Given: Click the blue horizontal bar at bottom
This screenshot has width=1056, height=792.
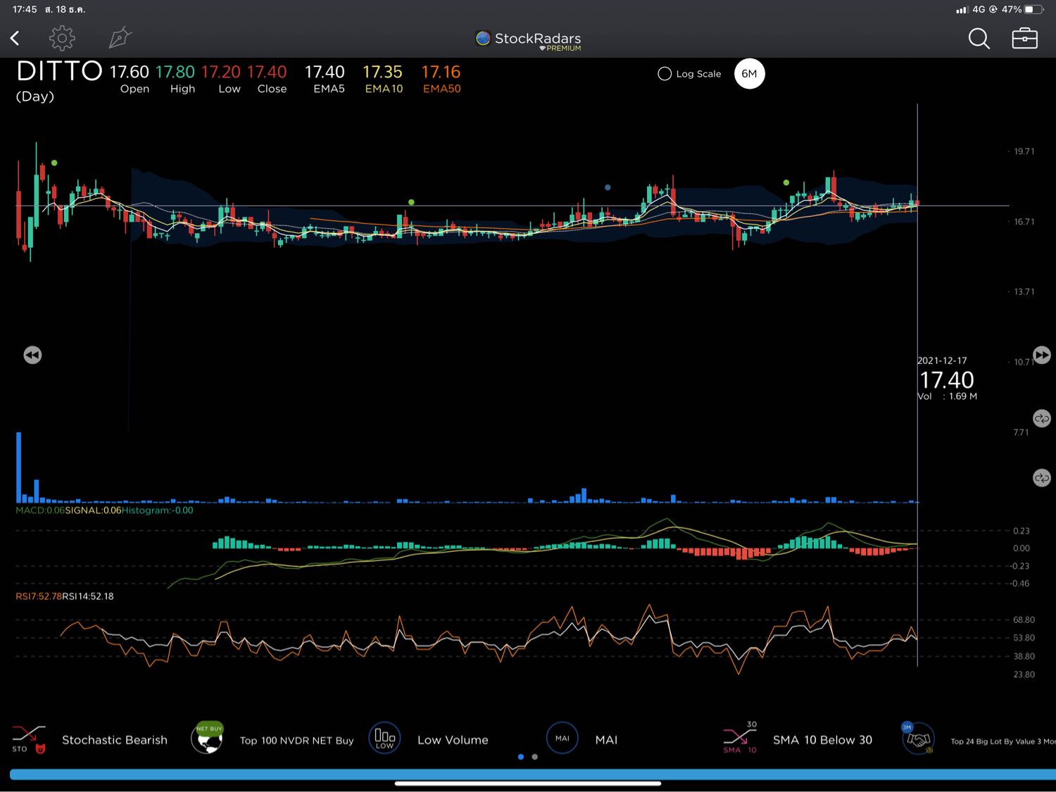Looking at the screenshot, I should click(x=528, y=774).
